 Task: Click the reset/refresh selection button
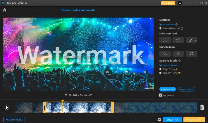(191, 54)
